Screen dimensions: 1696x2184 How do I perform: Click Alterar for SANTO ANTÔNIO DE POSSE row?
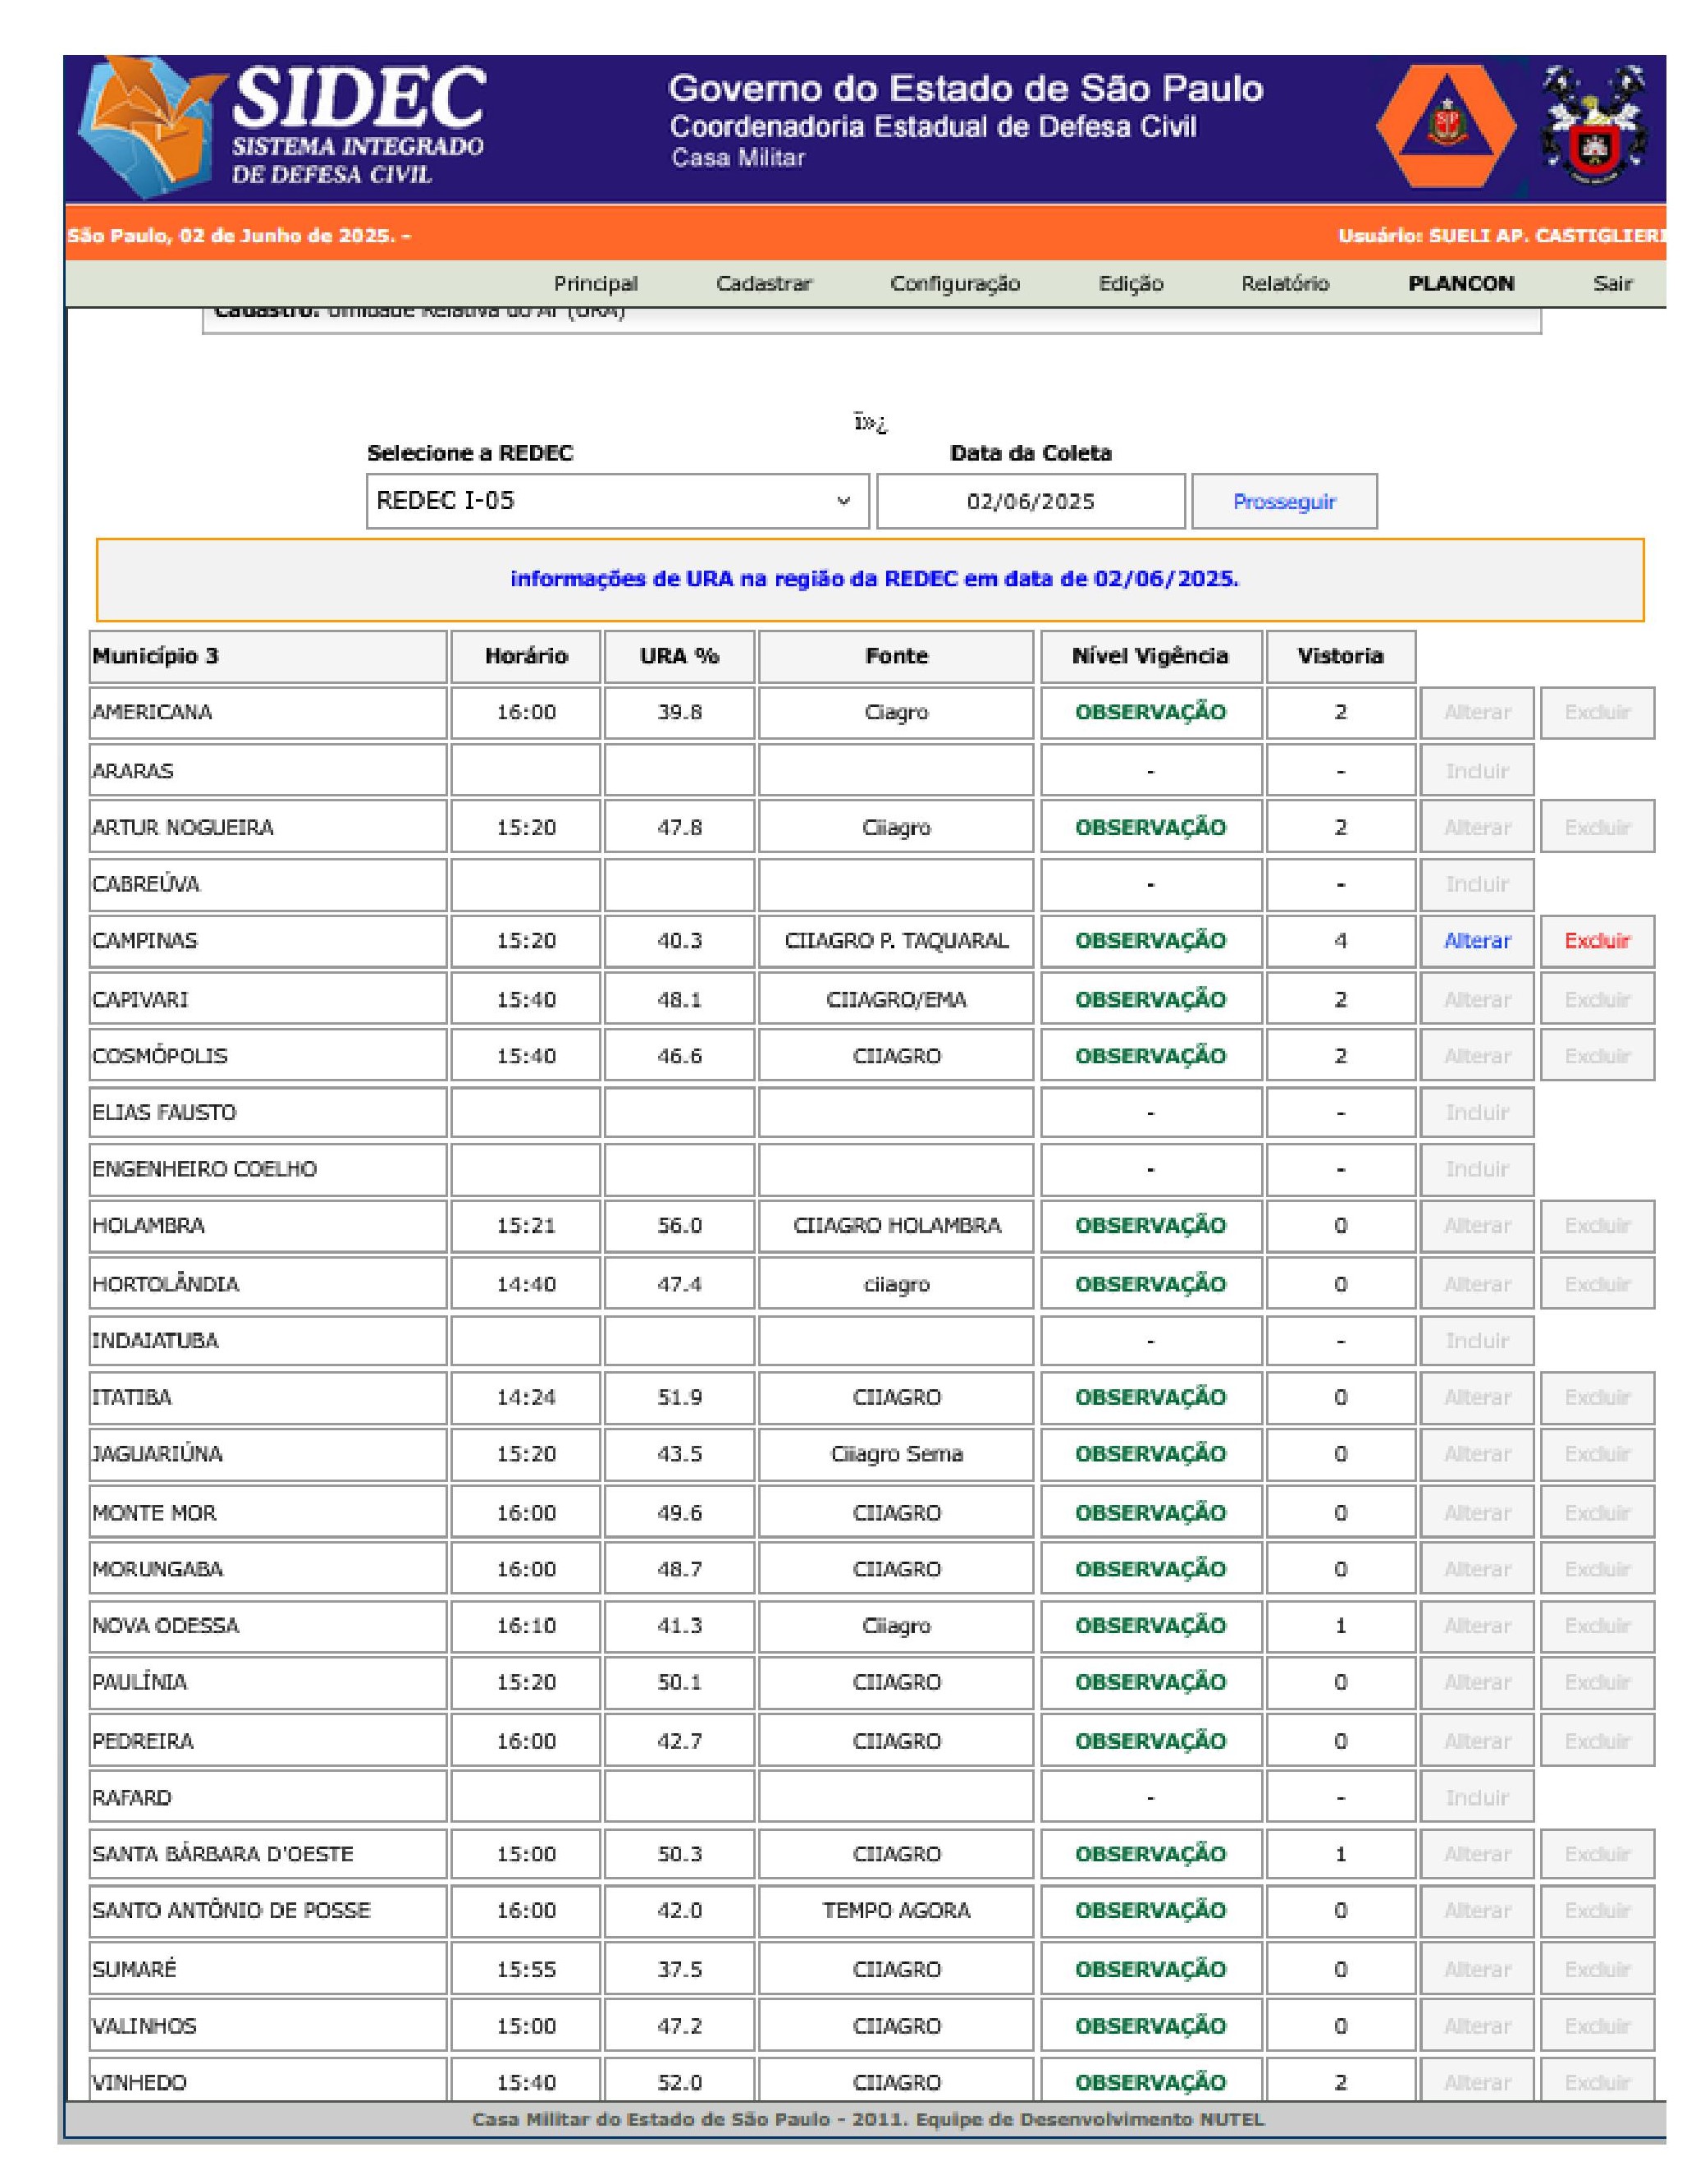(1477, 1911)
